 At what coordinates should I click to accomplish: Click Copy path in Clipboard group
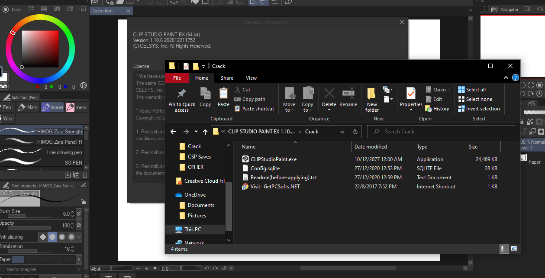tap(250, 99)
